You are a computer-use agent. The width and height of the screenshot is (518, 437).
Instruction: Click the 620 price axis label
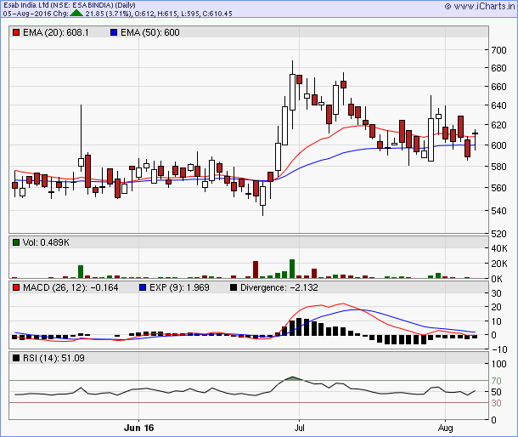coord(498,125)
